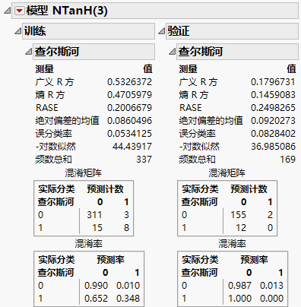301x307 pixels.
Task: Select validation 绝对偏差的均值 value 0.0920273
Action: tap(273, 121)
